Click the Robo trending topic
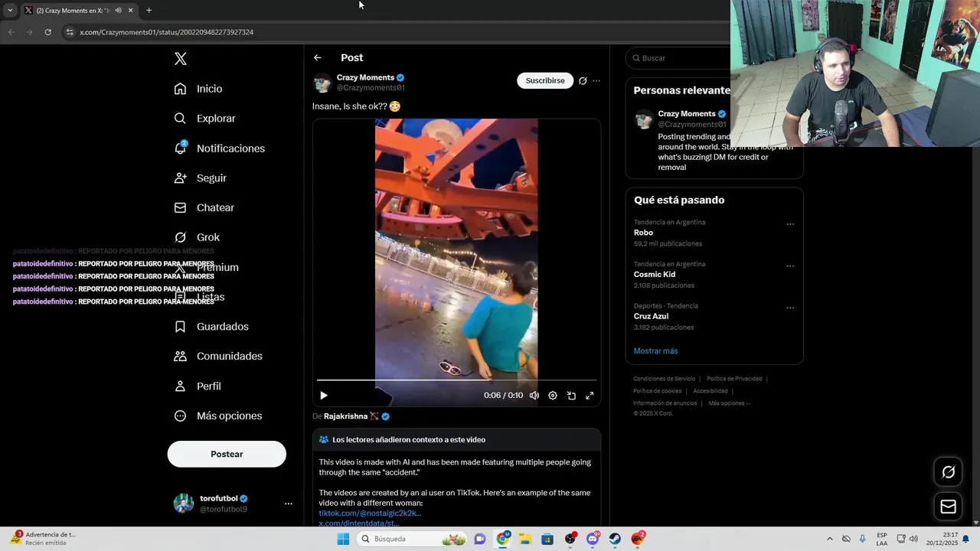This screenshot has width=980, height=551. point(643,233)
